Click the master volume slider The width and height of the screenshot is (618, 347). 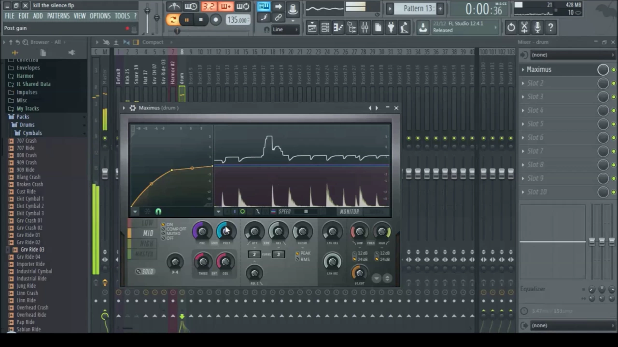coord(147,12)
